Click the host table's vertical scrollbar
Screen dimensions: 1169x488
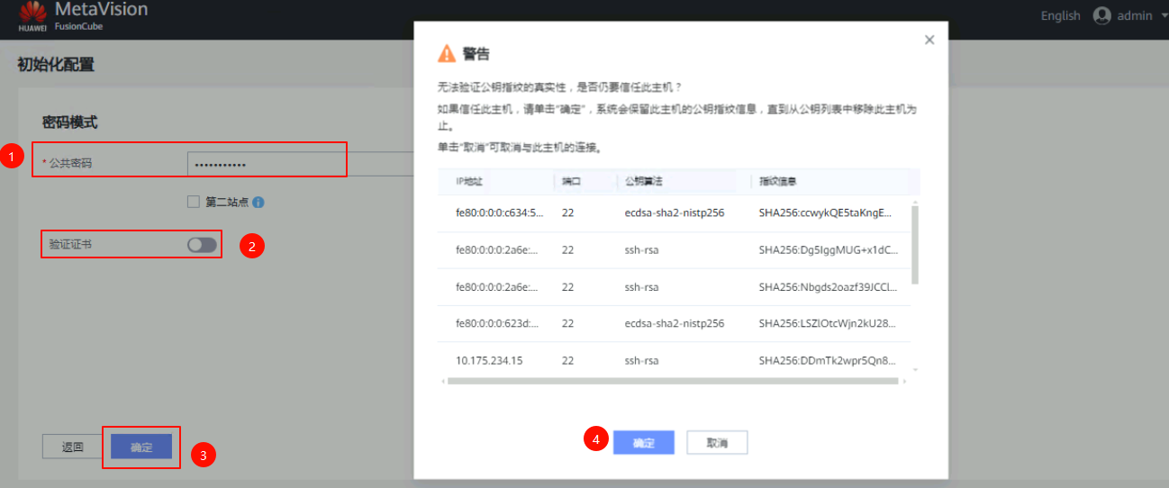(916, 243)
